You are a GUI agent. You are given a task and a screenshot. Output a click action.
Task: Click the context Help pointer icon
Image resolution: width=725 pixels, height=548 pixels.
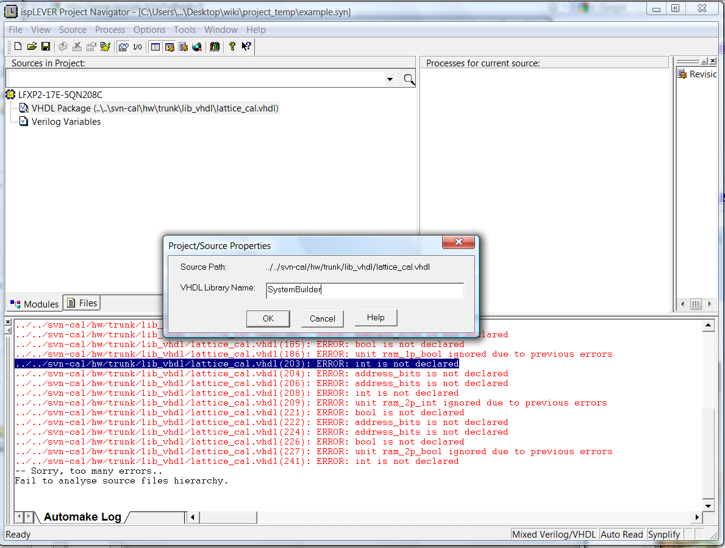click(246, 46)
